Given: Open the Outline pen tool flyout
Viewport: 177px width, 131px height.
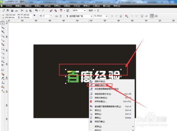Looking at the screenshot, I should [x=2, y=83].
